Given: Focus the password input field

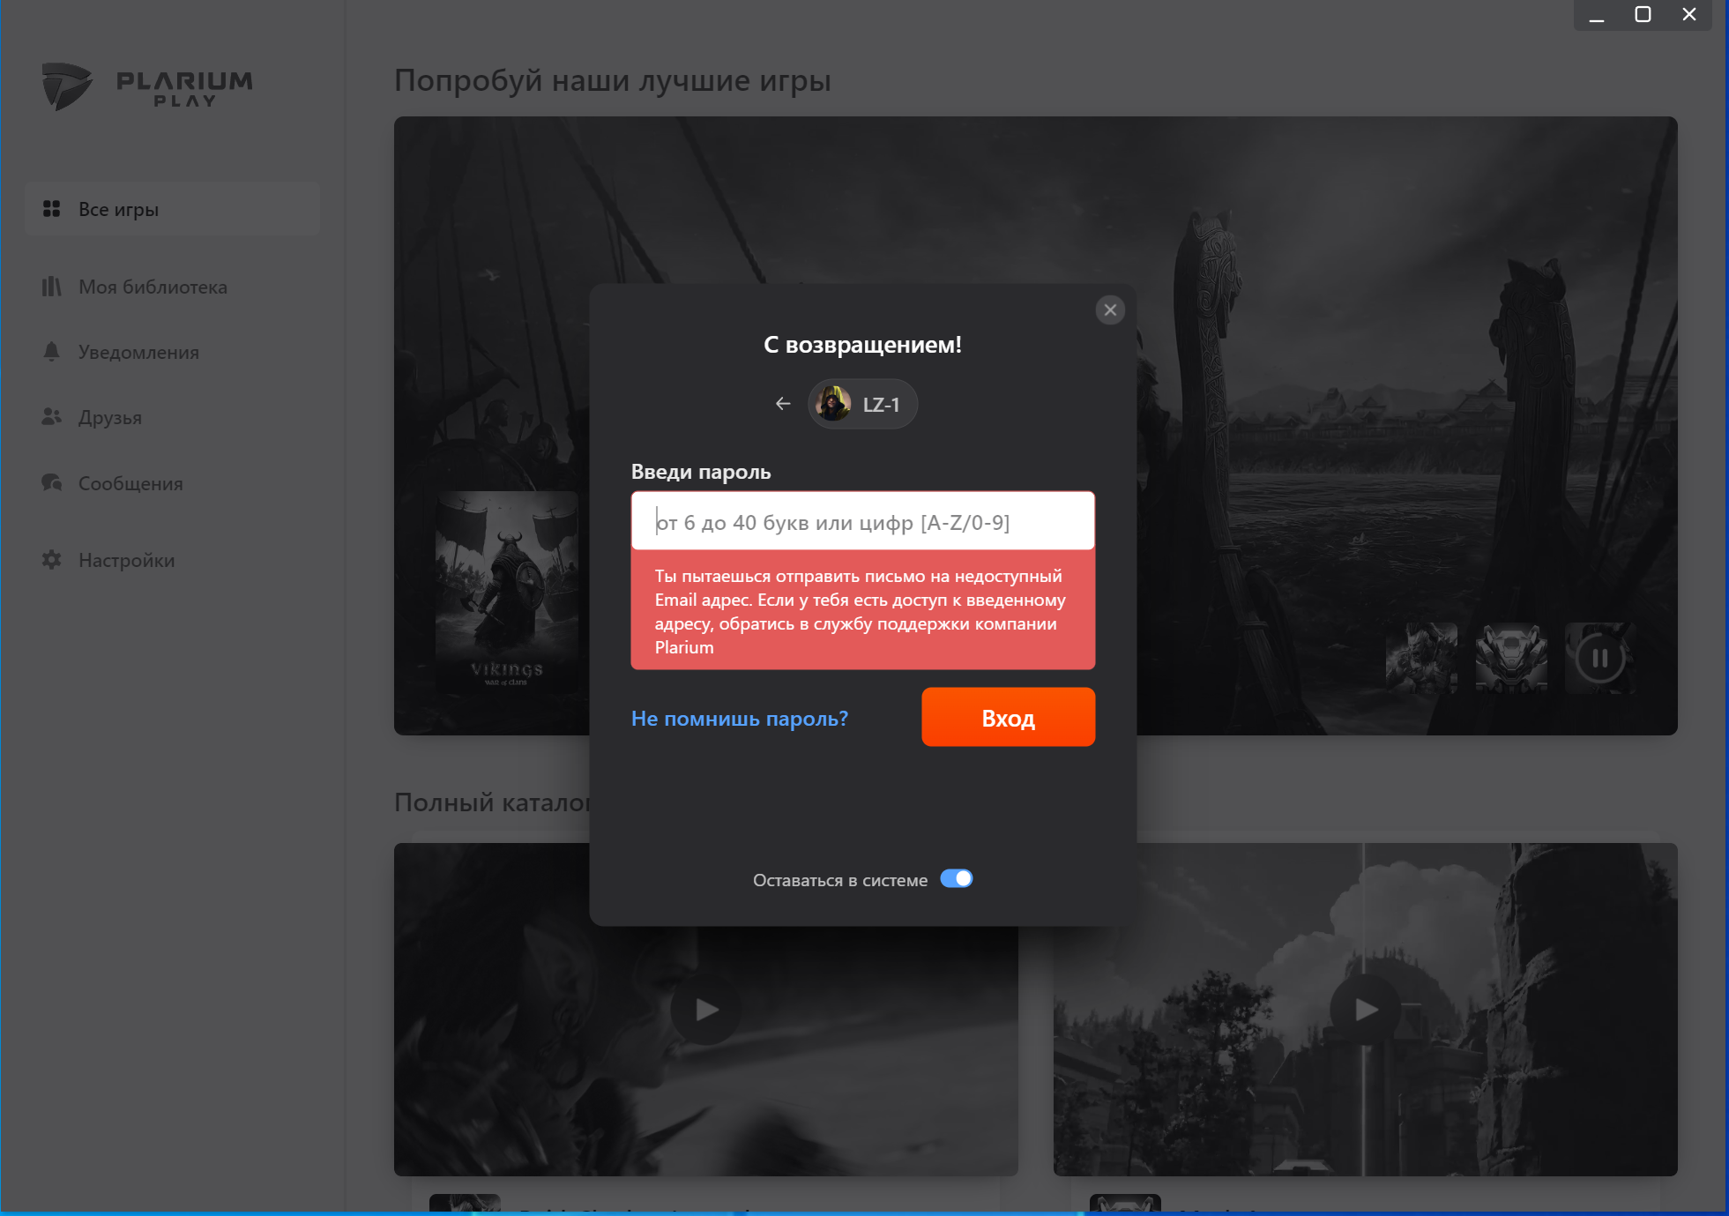Looking at the screenshot, I should tap(863, 521).
